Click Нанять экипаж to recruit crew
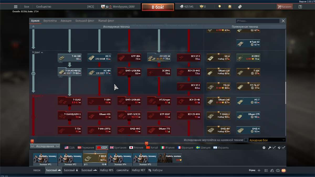This screenshot has width=315, height=177. click(x=170, y=158)
